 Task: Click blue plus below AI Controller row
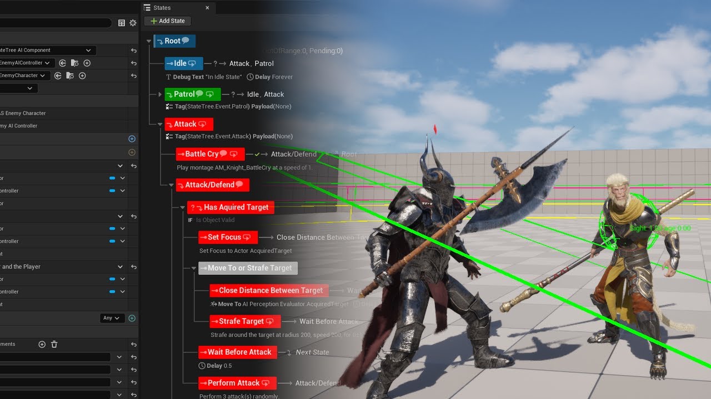tap(132, 139)
